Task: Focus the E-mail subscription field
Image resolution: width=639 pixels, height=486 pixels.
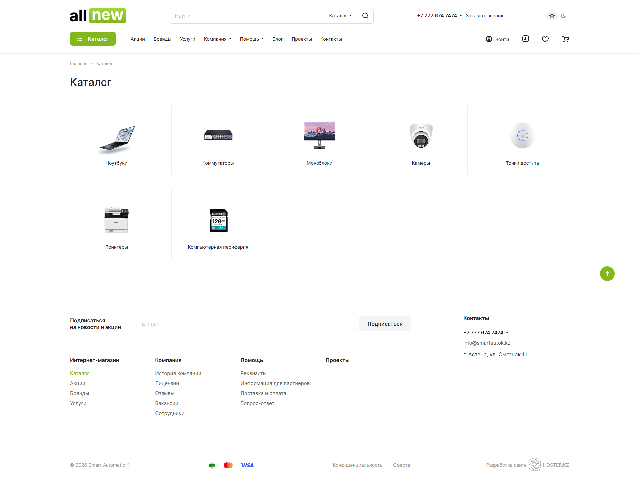Action: click(x=246, y=324)
